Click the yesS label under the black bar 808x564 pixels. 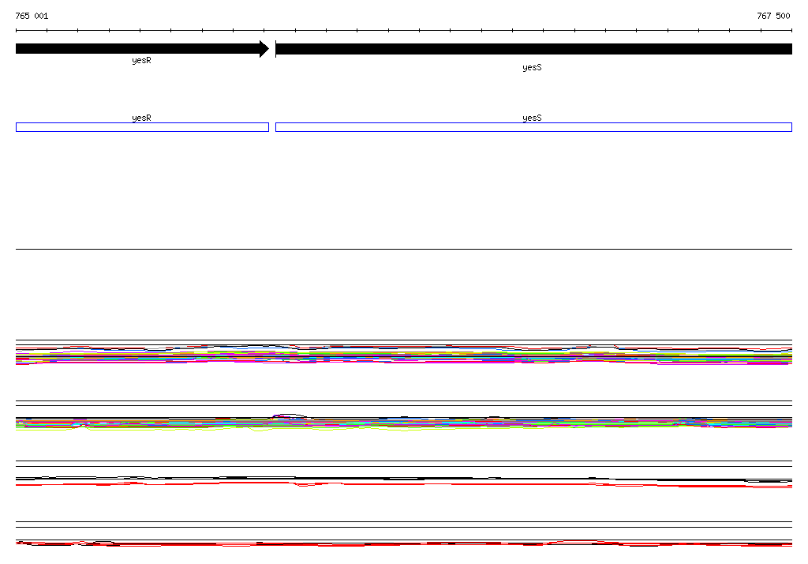(533, 68)
